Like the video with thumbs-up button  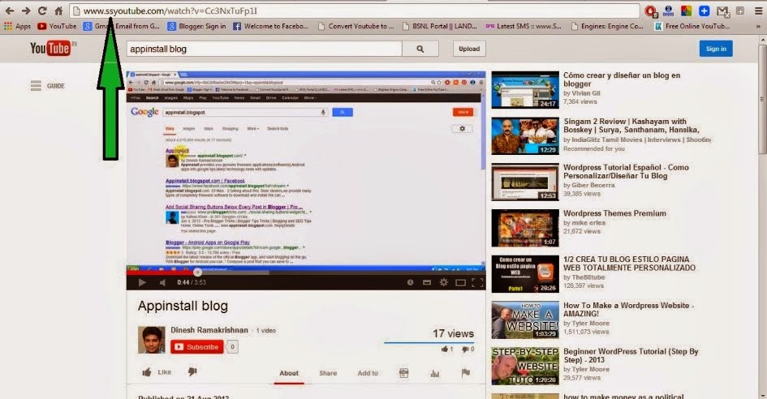pos(157,372)
